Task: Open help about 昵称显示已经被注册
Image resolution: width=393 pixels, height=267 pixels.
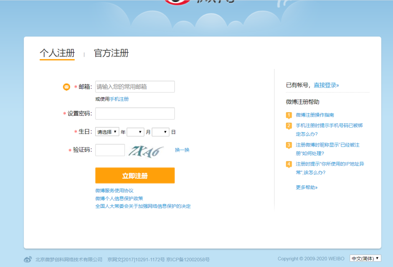Action: pyautogui.click(x=328, y=149)
